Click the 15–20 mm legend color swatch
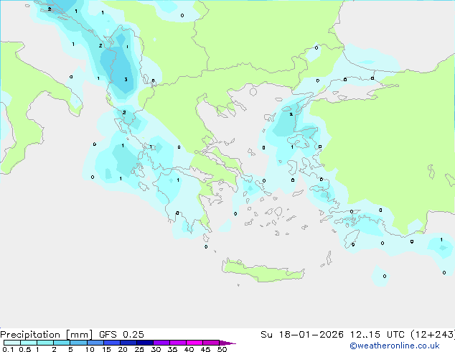The width and height of the screenshot is (455, 352). click(112, 343)
